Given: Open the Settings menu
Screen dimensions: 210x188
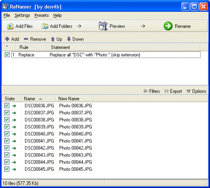Looking at the screenshot, I should (22, 15).
